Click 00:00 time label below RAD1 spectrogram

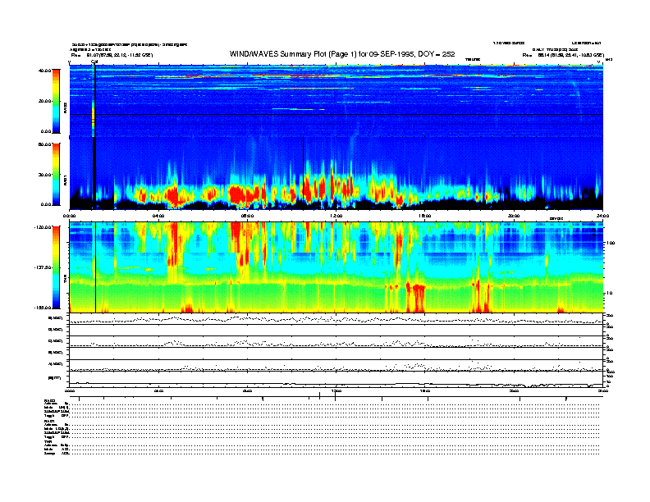69,216
